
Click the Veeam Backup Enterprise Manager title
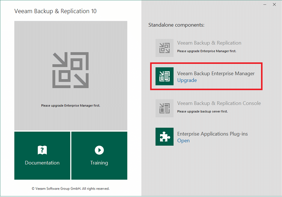click(x=216, y=73)
